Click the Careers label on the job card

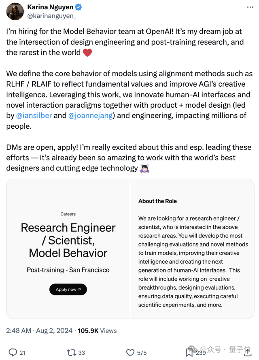click(x=68, y=214)
